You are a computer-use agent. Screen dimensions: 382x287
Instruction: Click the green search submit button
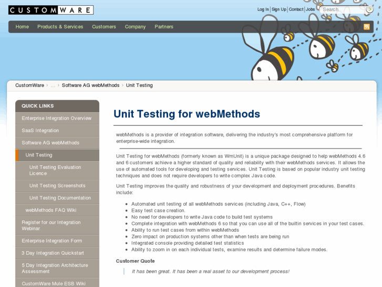pyautogui.click(x=369, y=9)
